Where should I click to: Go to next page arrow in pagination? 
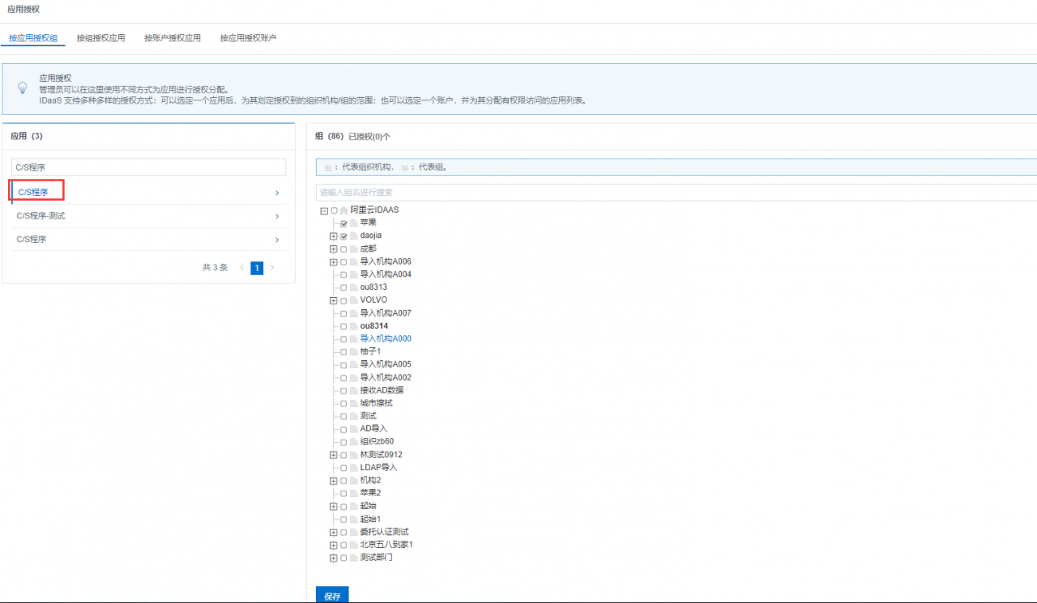pos(272,268)
